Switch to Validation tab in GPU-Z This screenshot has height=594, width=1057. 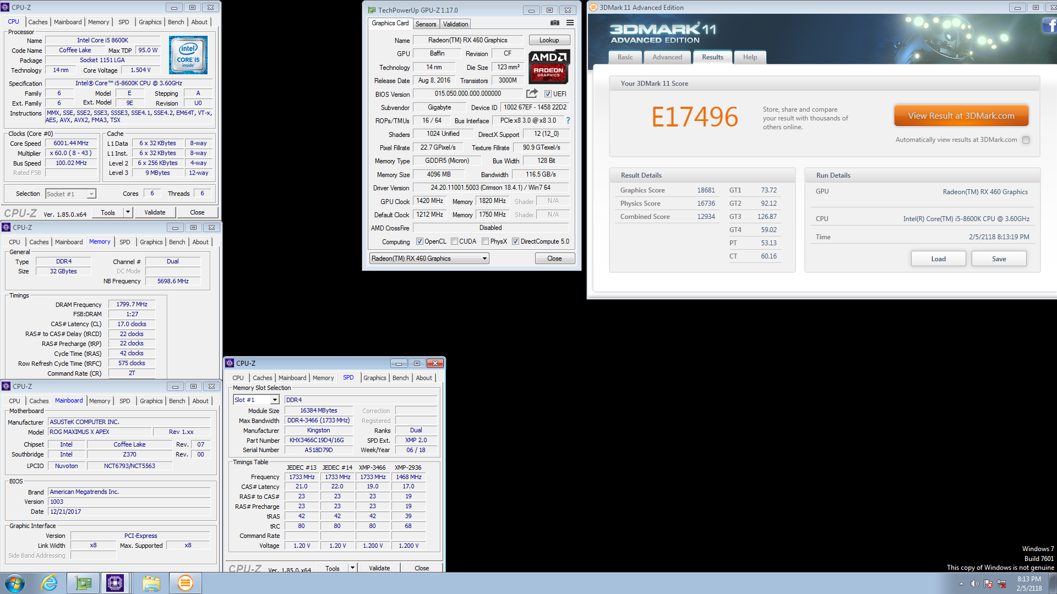[x=455, y=24]
